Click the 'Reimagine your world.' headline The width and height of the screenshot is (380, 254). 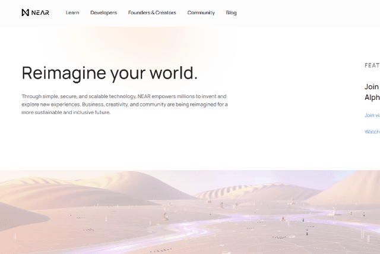point(110,73)
